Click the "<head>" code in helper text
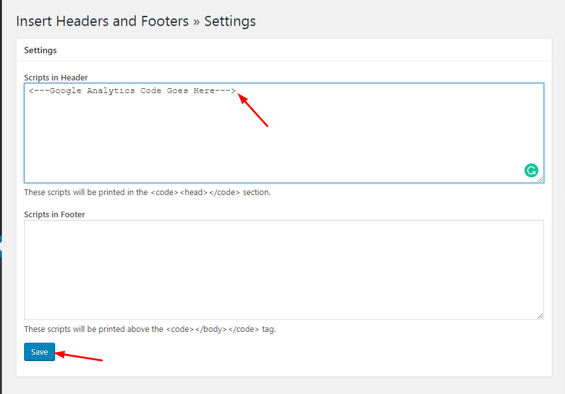This screenshot has height=394, width=565. pos(194,192)
